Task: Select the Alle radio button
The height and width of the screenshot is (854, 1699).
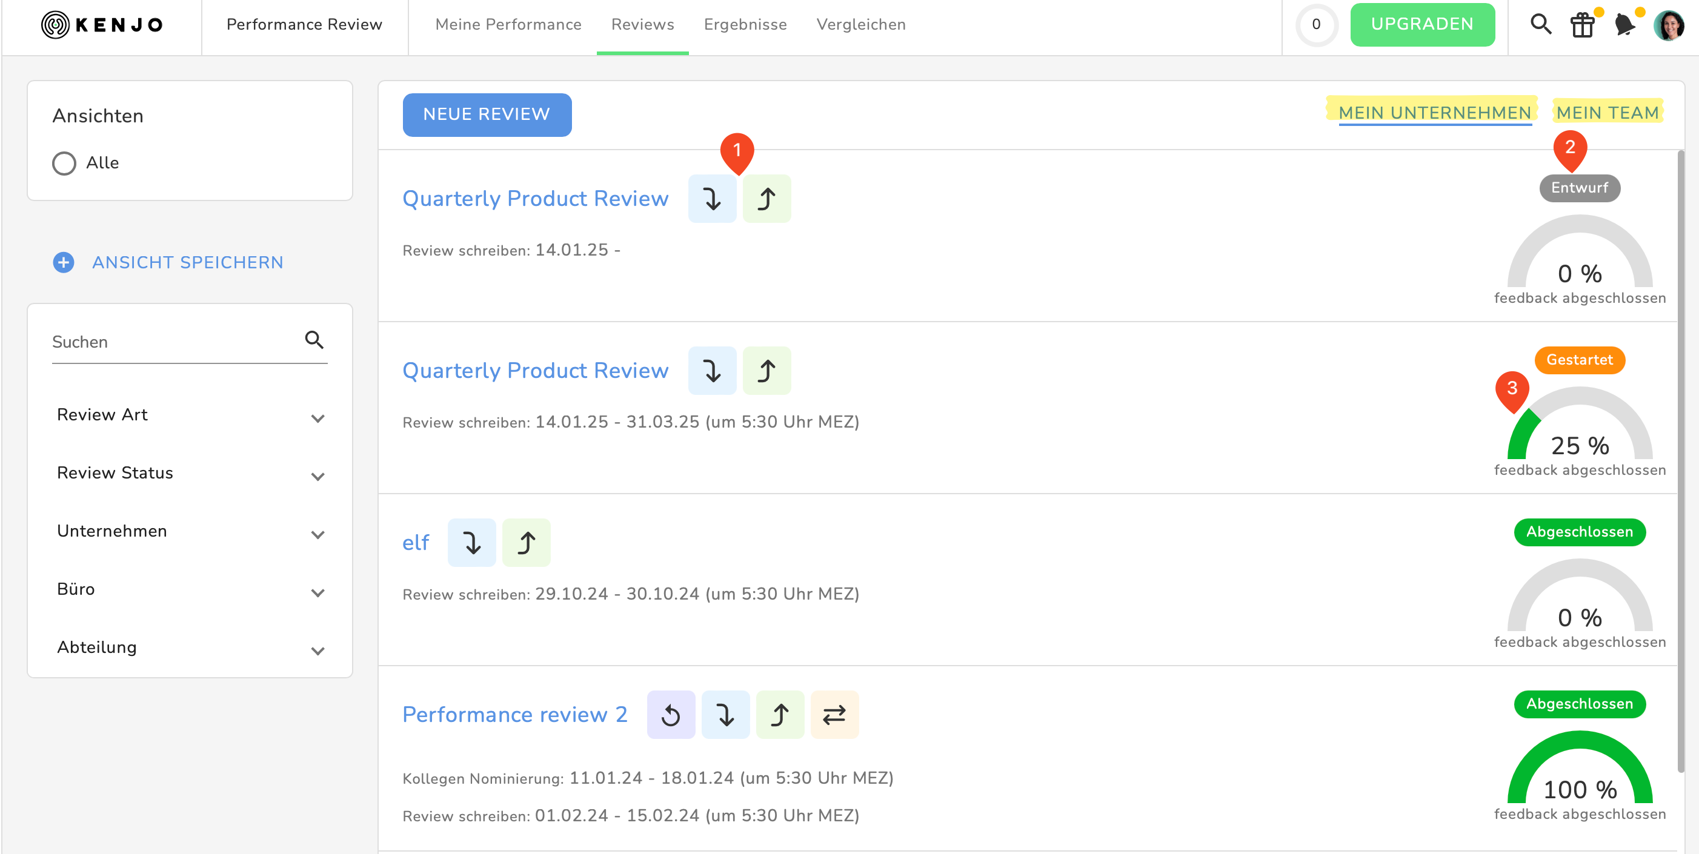Action: point(64,164)
